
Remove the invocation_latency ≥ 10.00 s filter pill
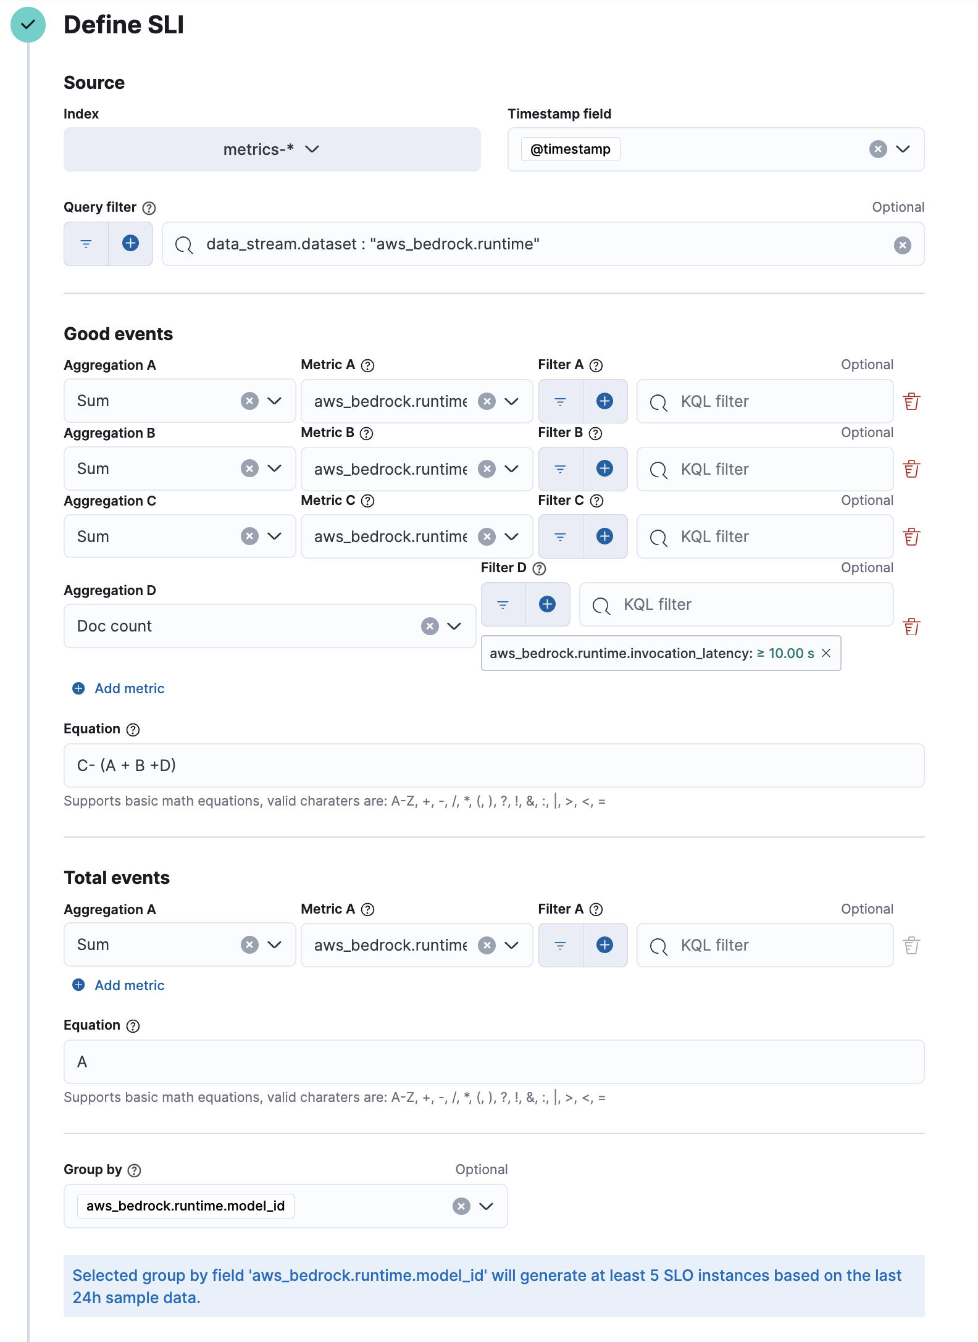click(x=826, y=653)
